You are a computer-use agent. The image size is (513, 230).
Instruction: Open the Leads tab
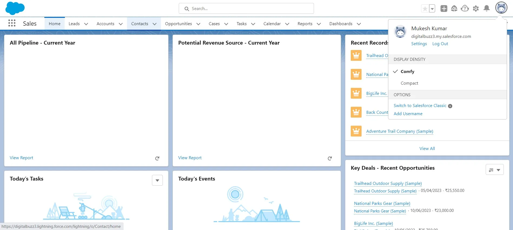click(x=74, y=24)
